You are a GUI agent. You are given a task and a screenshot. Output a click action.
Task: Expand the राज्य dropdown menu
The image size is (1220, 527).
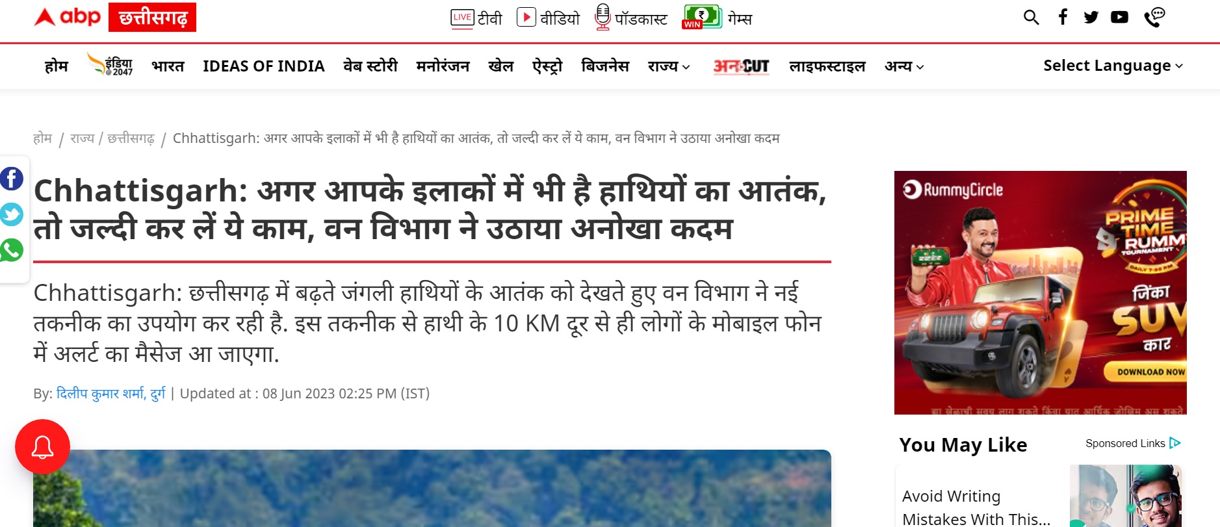pyautogui.click(x=669, y=66)
